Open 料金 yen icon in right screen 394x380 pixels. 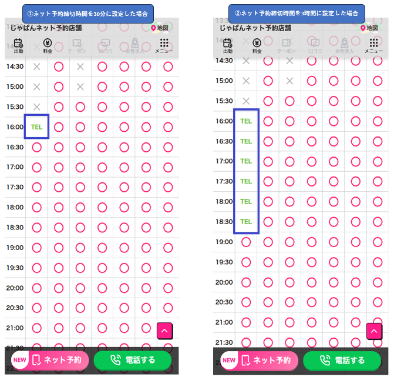coord(257,45)
